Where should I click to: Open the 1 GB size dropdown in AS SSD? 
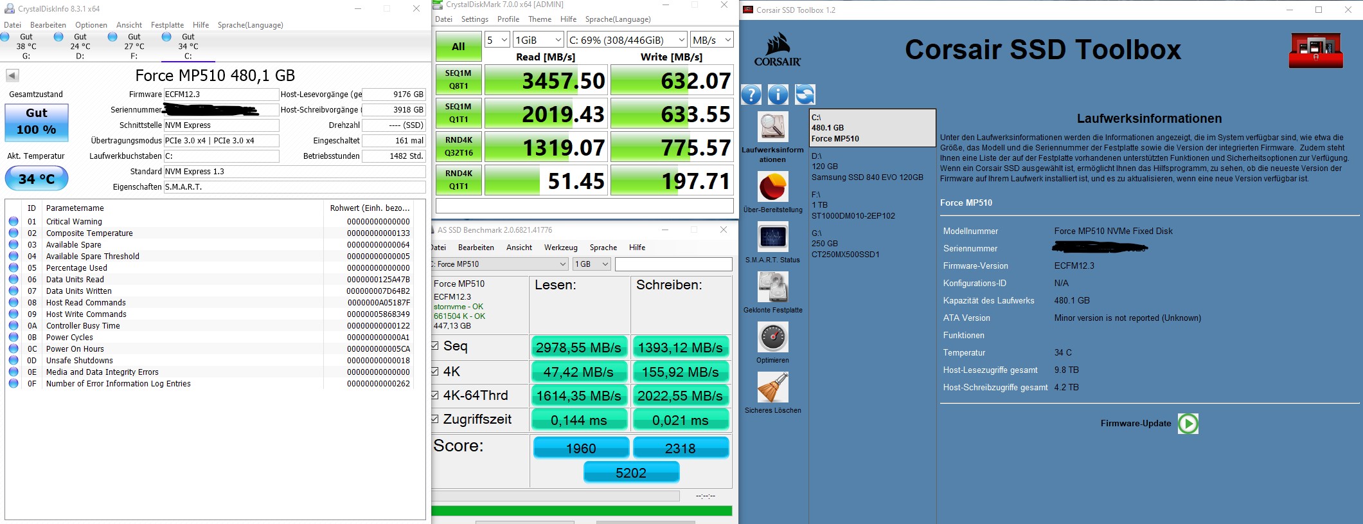(591, 264)
